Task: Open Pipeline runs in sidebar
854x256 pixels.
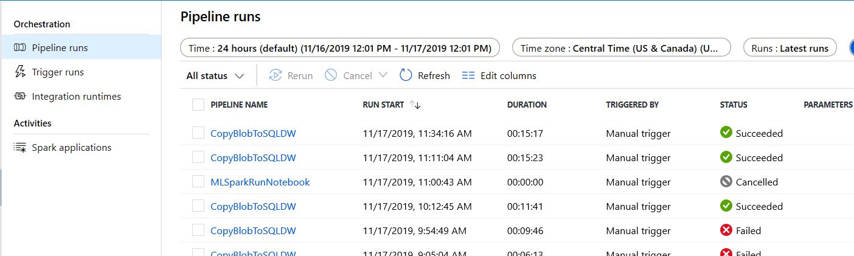Action: click(80, 47)
